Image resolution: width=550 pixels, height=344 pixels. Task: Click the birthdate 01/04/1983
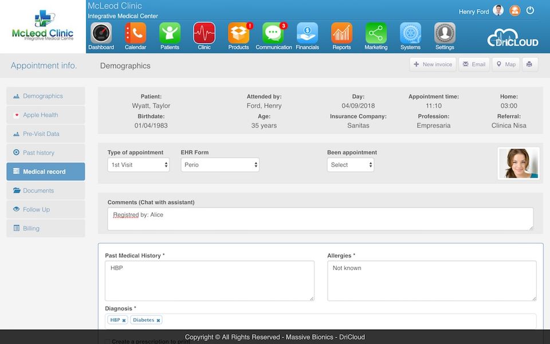(x=151, y=126)
